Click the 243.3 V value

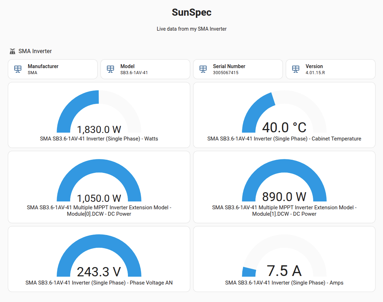coord(99,272)
